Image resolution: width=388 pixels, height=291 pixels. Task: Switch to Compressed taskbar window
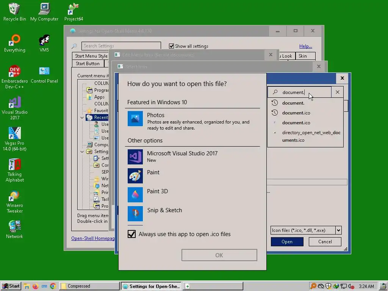(x=89, y=286)
